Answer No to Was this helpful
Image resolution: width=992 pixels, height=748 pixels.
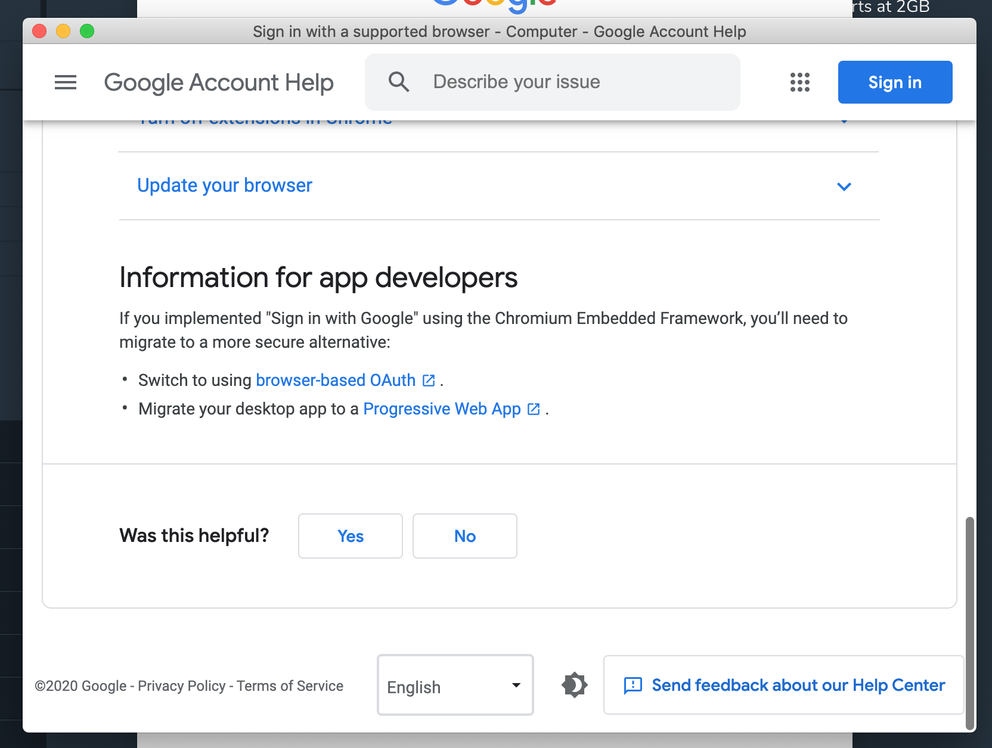click(x=464, y=536)
